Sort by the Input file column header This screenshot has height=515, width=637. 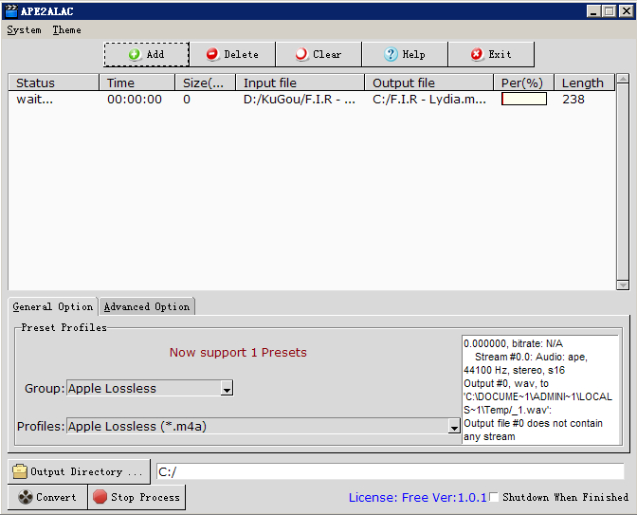(x=299, y=83)
